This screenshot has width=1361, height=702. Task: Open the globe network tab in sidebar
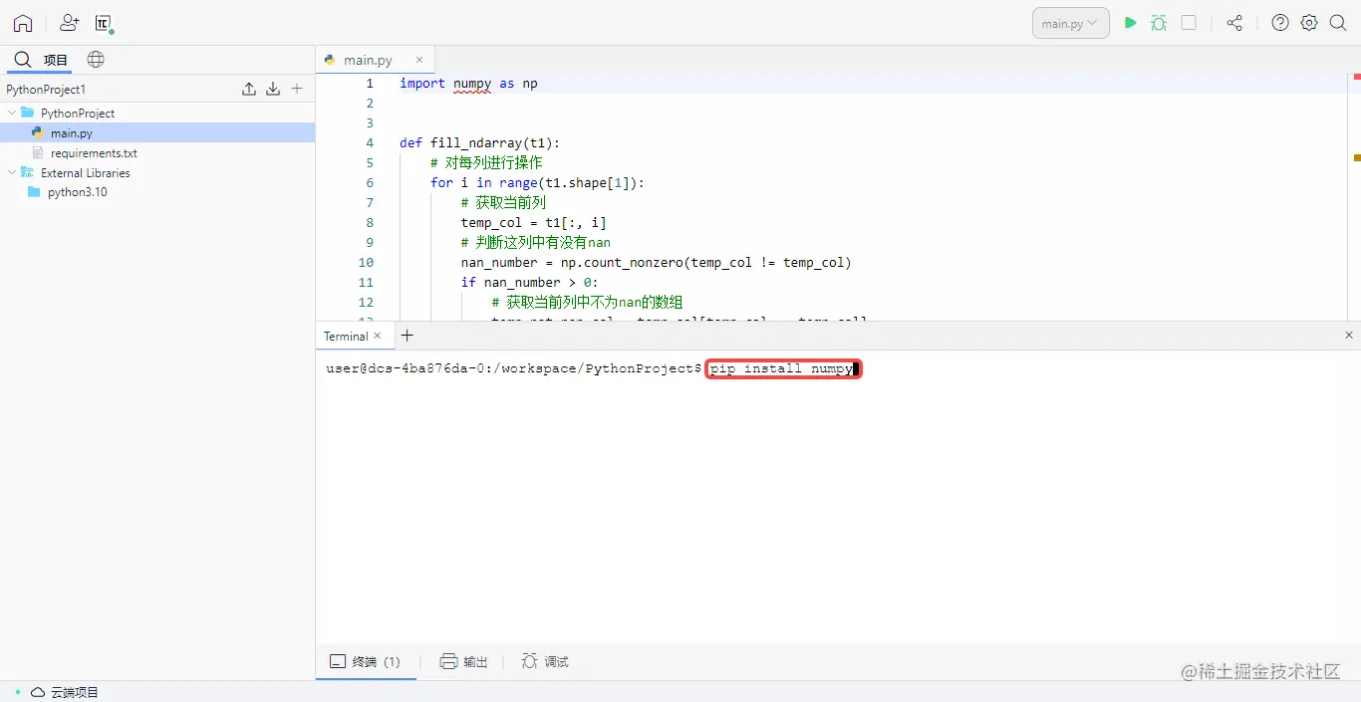[x=96, y=60]
